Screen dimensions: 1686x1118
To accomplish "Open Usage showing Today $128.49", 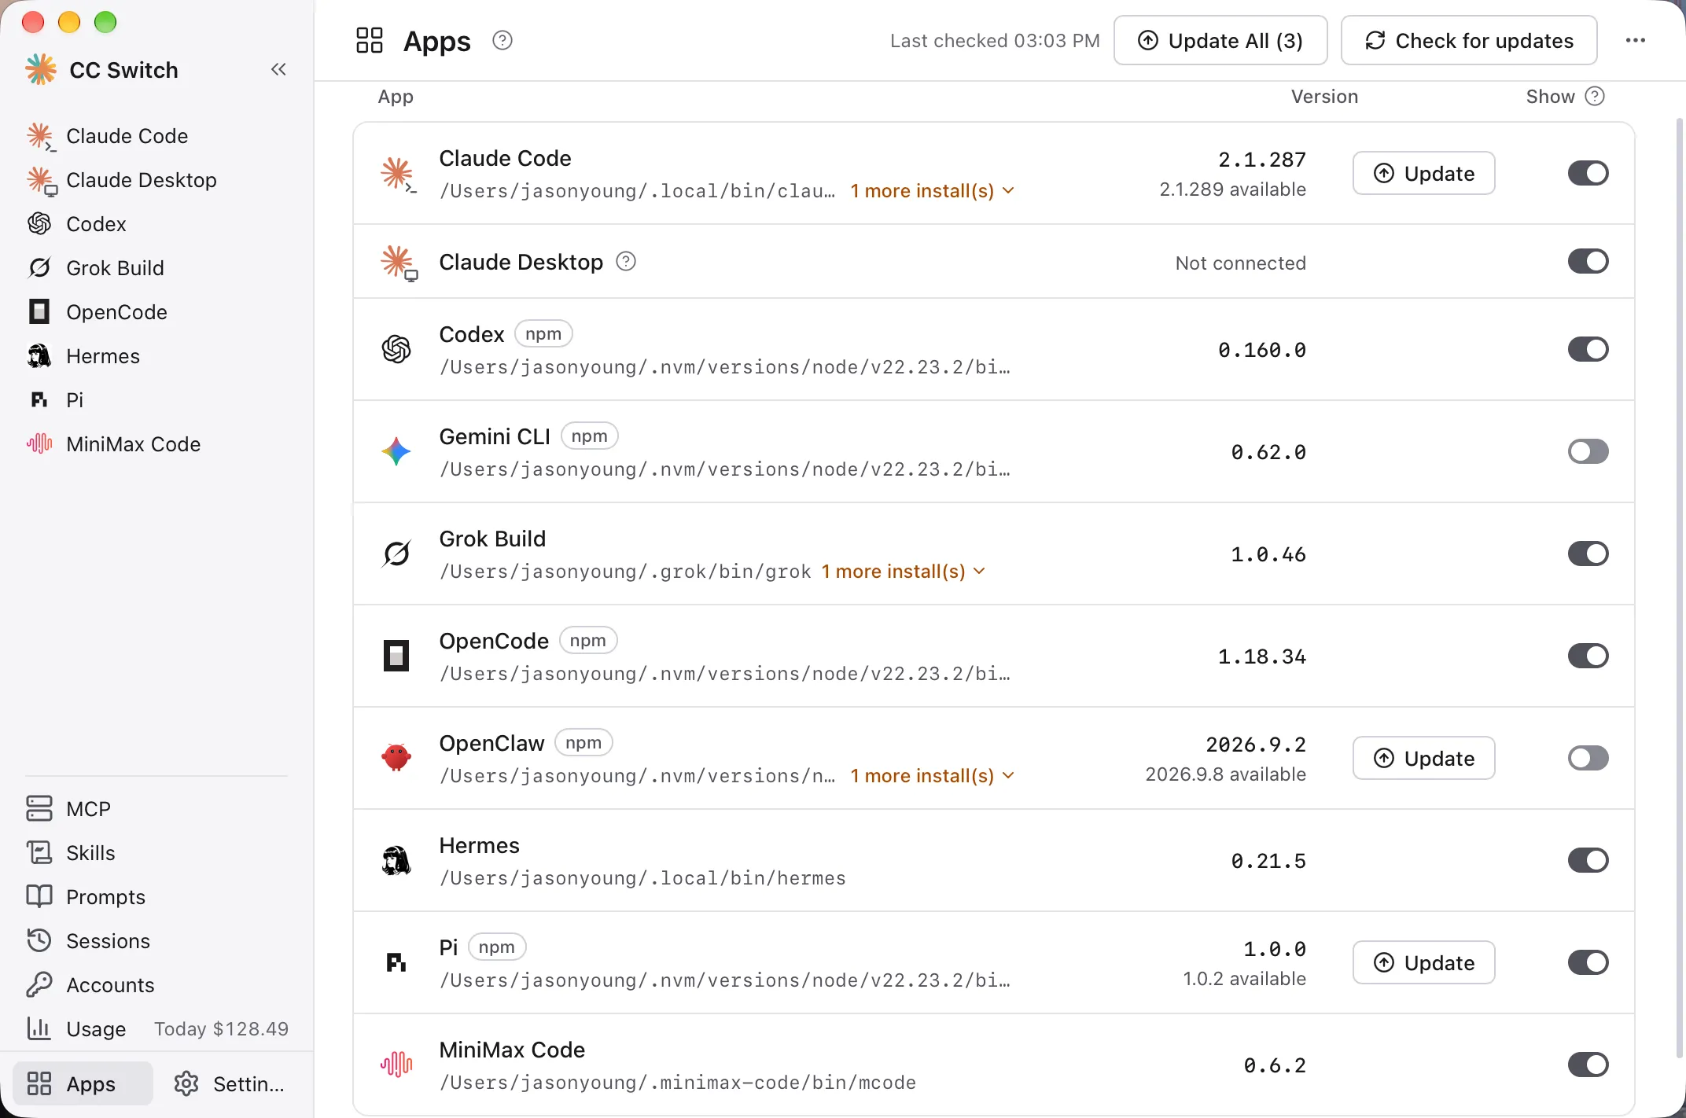I will [x=156, y=1029].
